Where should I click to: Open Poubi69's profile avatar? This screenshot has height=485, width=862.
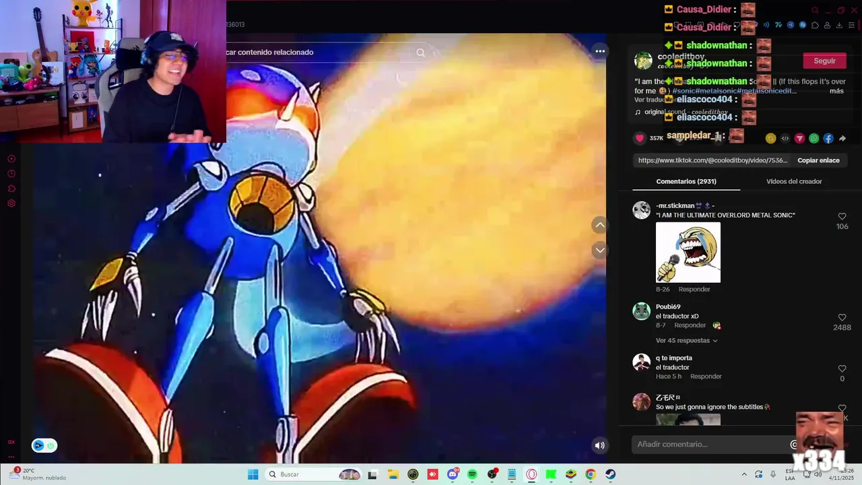coord(641,311)
